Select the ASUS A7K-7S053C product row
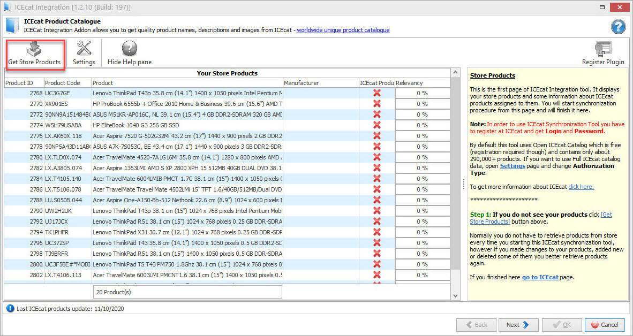 coord(227,147)
